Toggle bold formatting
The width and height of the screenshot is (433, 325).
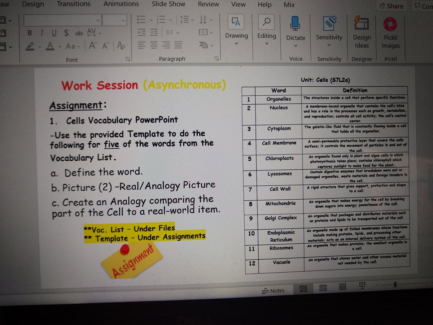30,32
